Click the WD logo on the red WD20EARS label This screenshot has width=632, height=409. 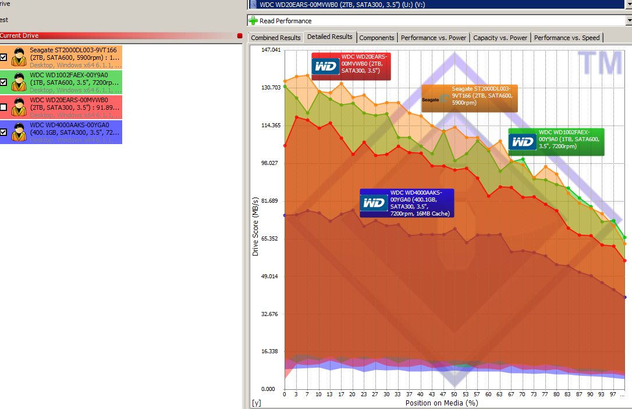click(326, 66)
